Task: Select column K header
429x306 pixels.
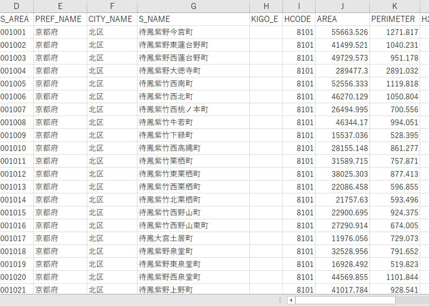Action: click(395, 6)
